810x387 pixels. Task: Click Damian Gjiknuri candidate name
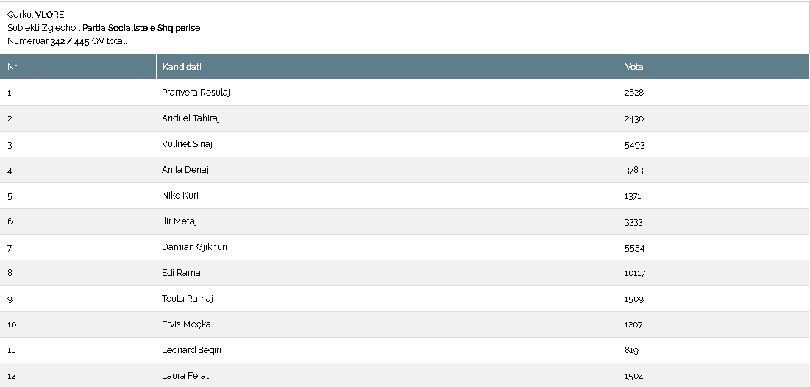coord(194,247)
